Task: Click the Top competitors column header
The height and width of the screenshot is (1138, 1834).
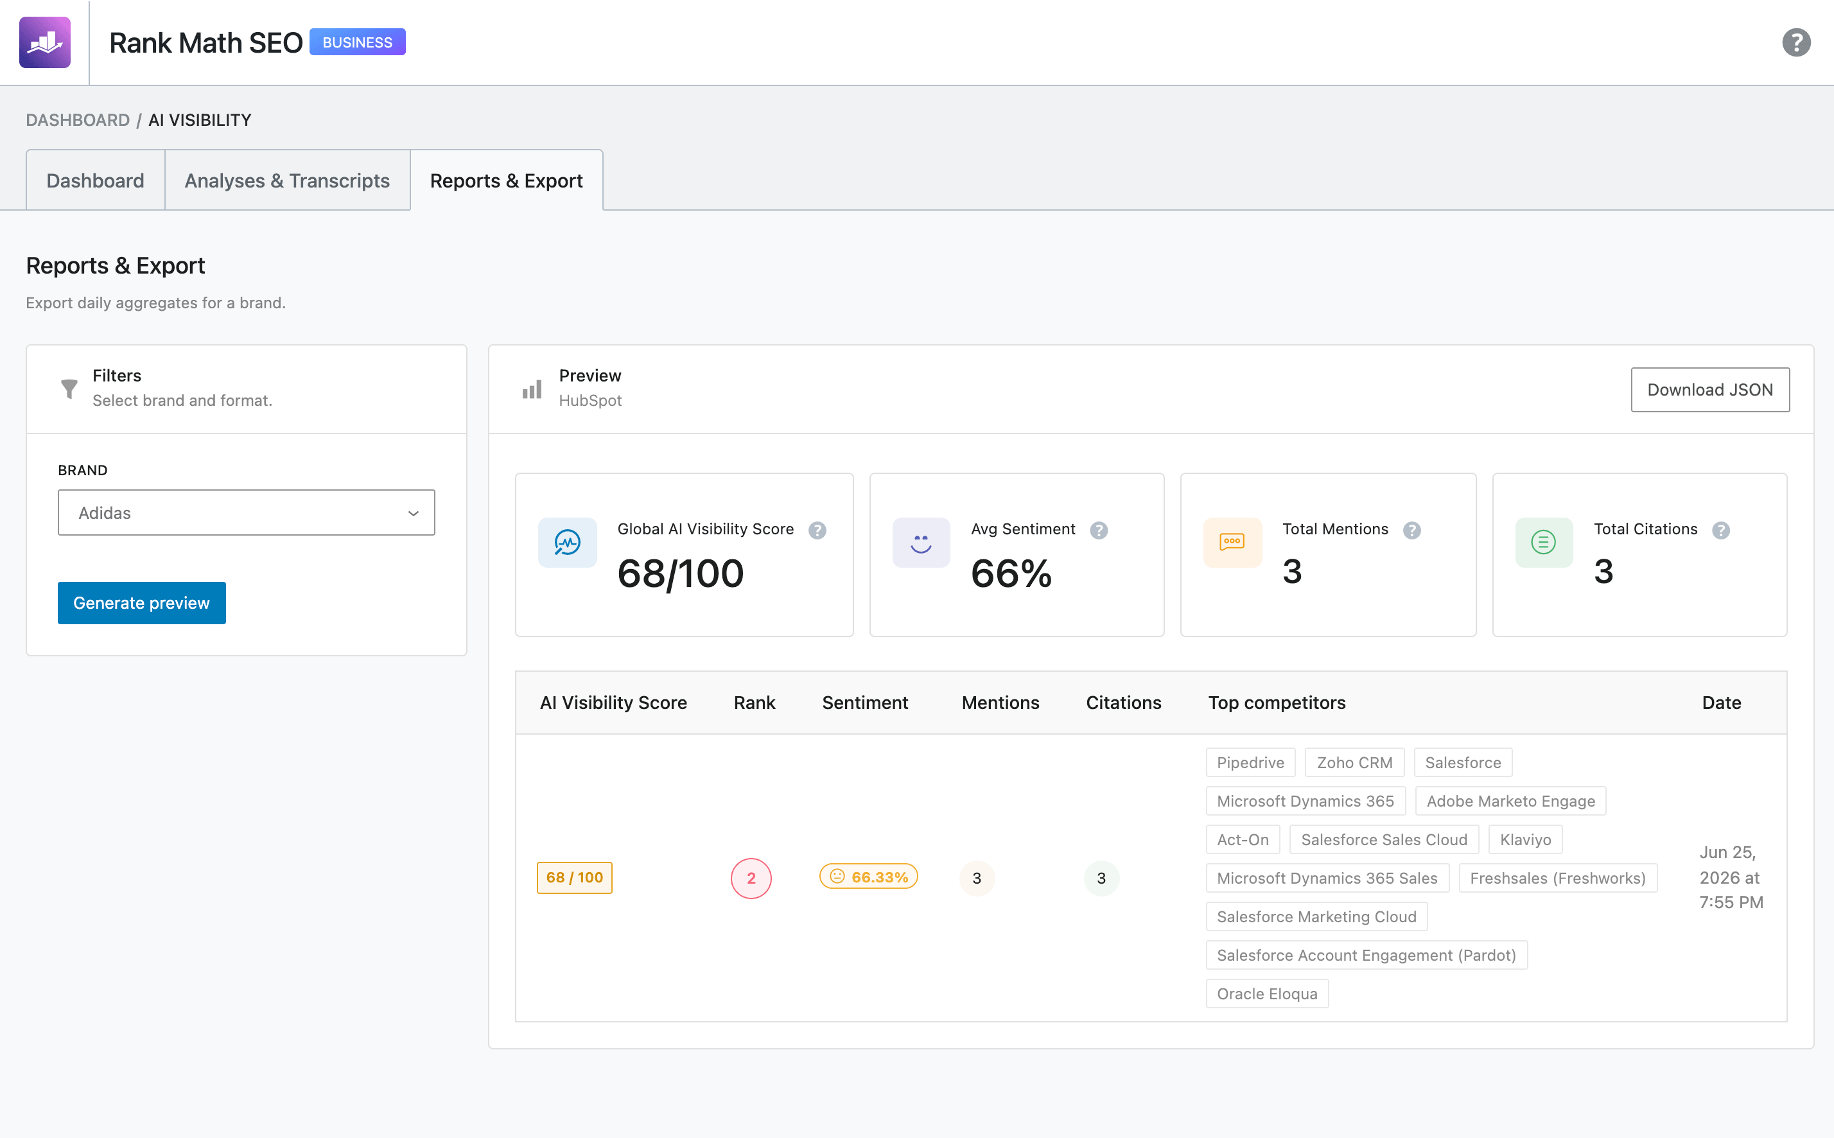Action: point(1277,702)
